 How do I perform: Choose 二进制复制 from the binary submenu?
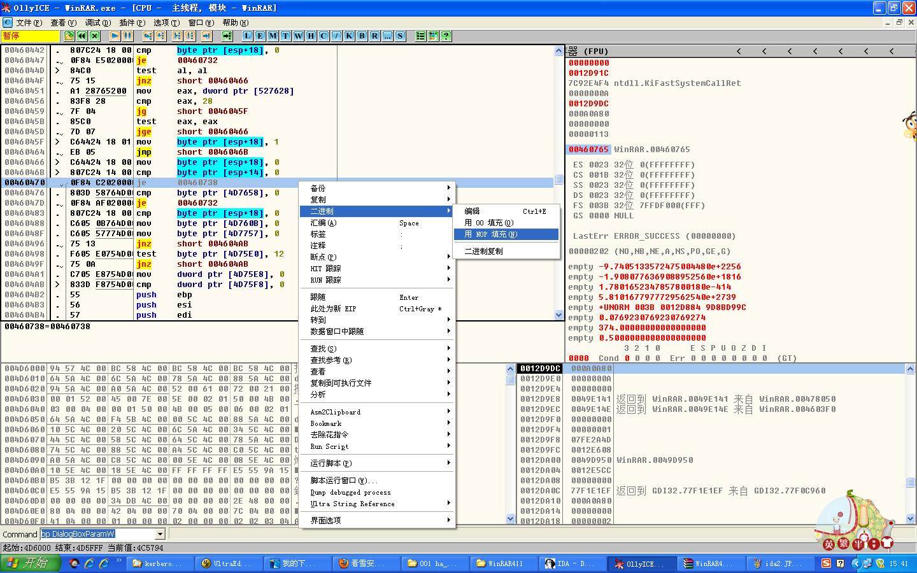pos(484,251)
